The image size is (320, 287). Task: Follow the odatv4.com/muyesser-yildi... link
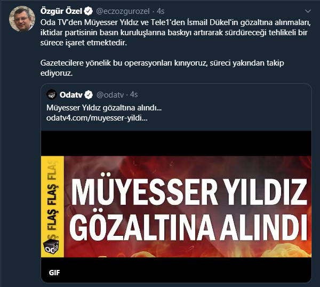click(x=97, y=118)
